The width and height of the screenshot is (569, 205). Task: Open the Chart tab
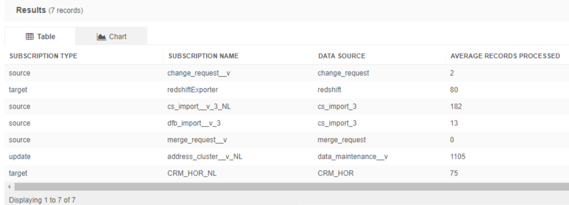(x=112, y=36)
